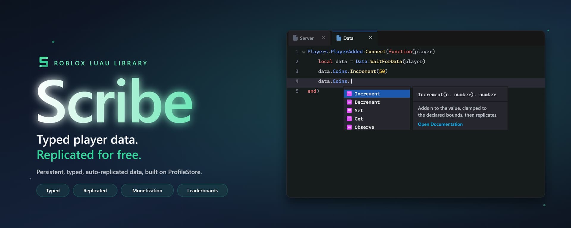Click line number 3 in the gutter

point(297,71)
